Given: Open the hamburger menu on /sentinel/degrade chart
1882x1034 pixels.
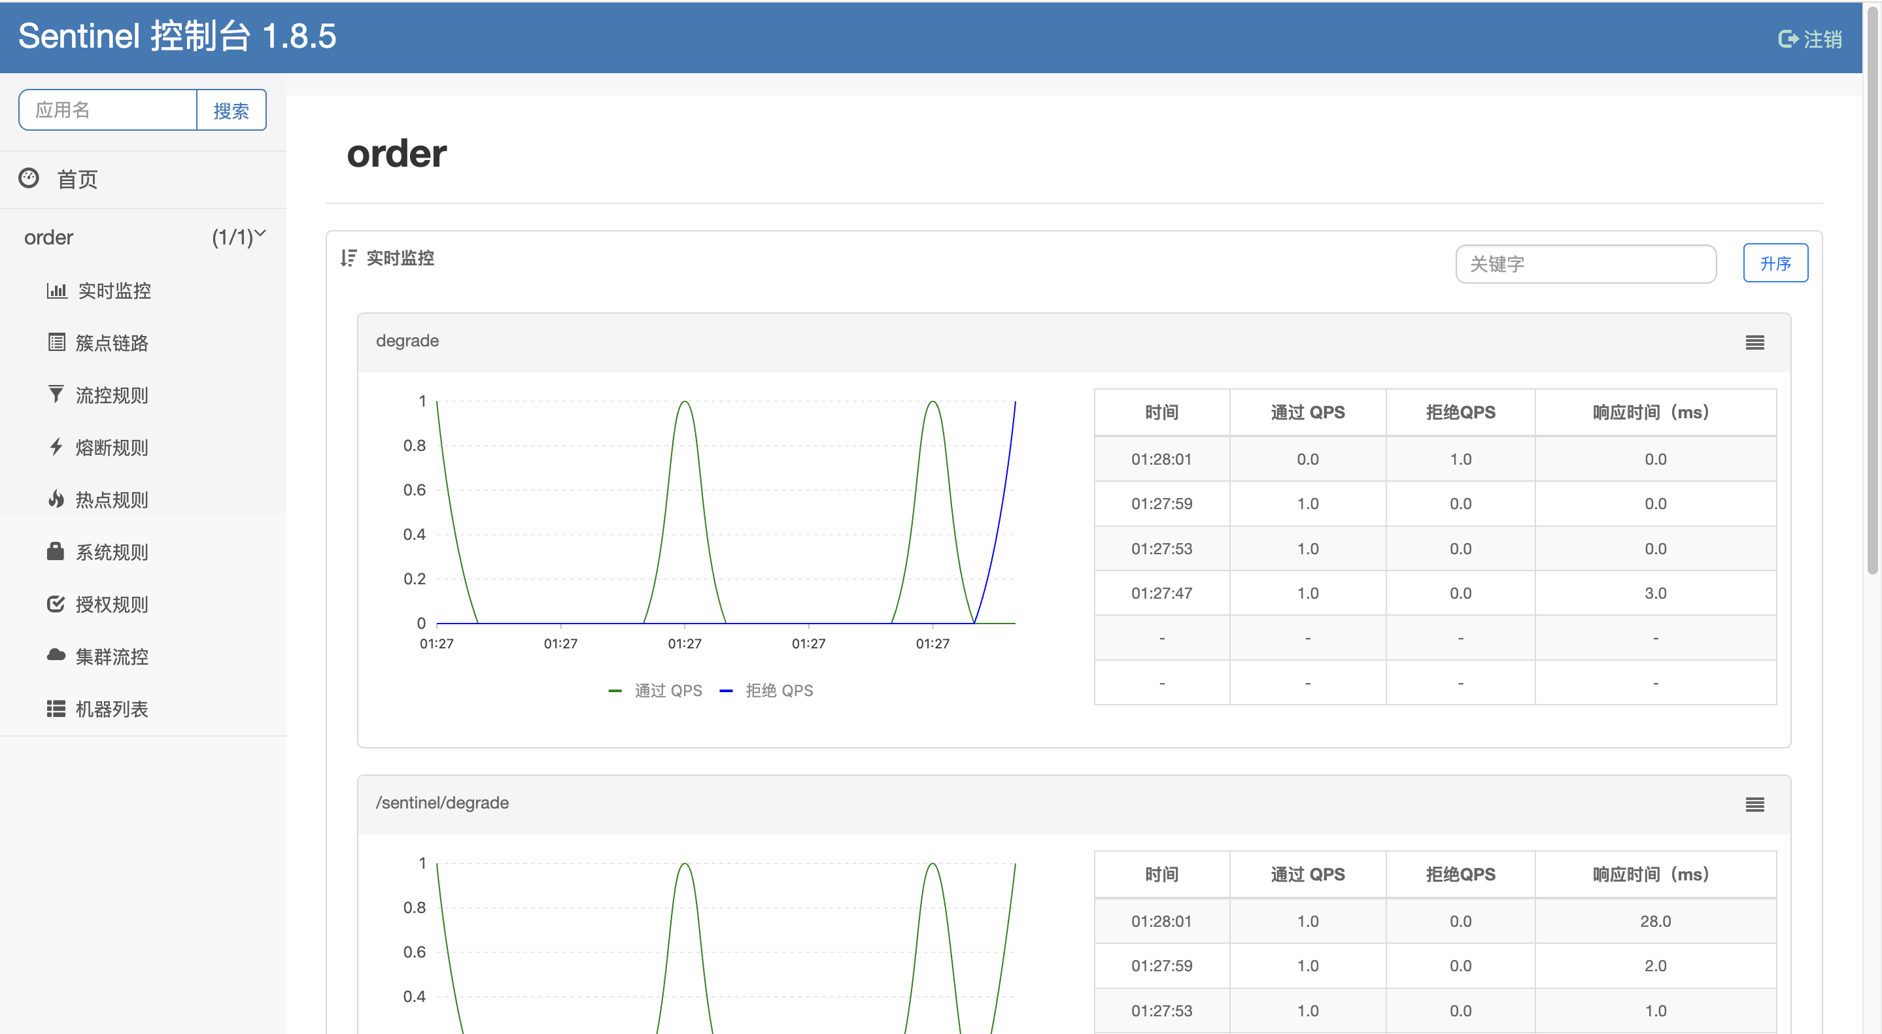Looking at the screenshot, I should [x=1755, y=804].
